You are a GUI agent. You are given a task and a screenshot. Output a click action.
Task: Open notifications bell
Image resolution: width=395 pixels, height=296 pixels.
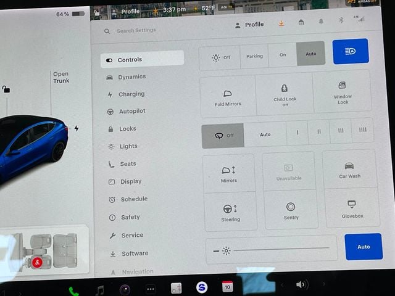pos(321,22)
